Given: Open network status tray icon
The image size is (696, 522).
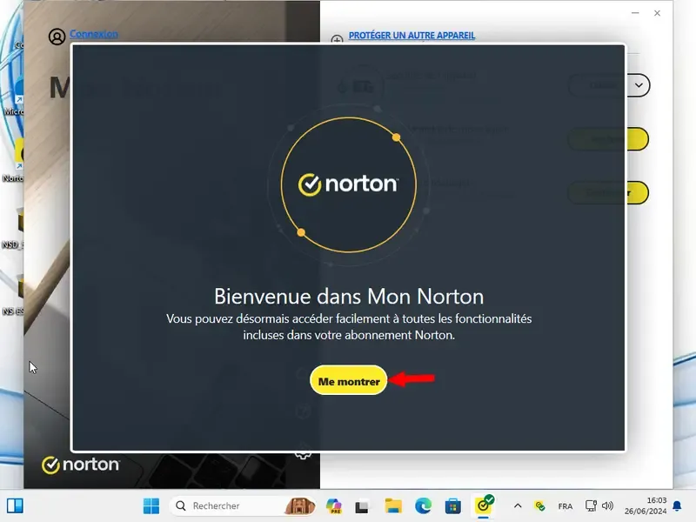Looking at the screenshot, I should tap(591, 505).
